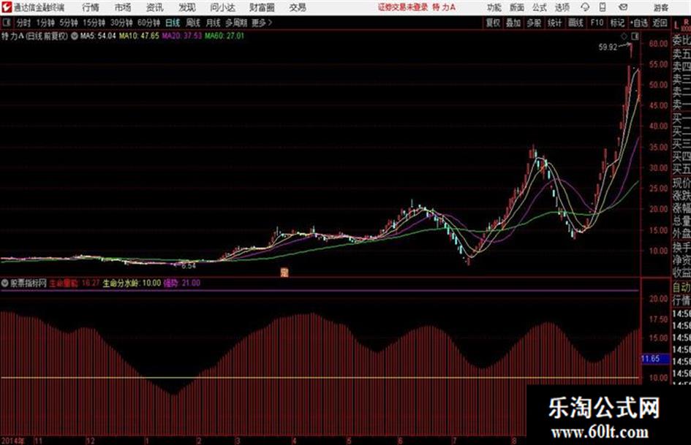Screen dimensions: 691x445
Task: Click the 股票指标网 indicator name
Action: coord(29,283)
